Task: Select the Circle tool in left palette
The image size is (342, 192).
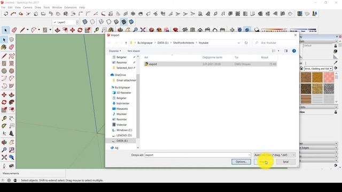Action: 4,71
